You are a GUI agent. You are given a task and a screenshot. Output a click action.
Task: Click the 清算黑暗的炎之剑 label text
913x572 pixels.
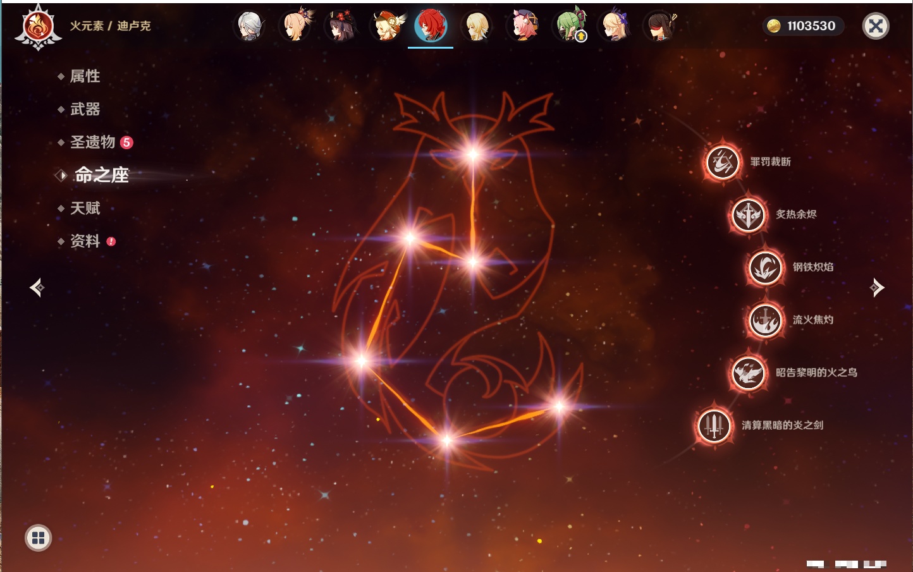pos(782,425)
